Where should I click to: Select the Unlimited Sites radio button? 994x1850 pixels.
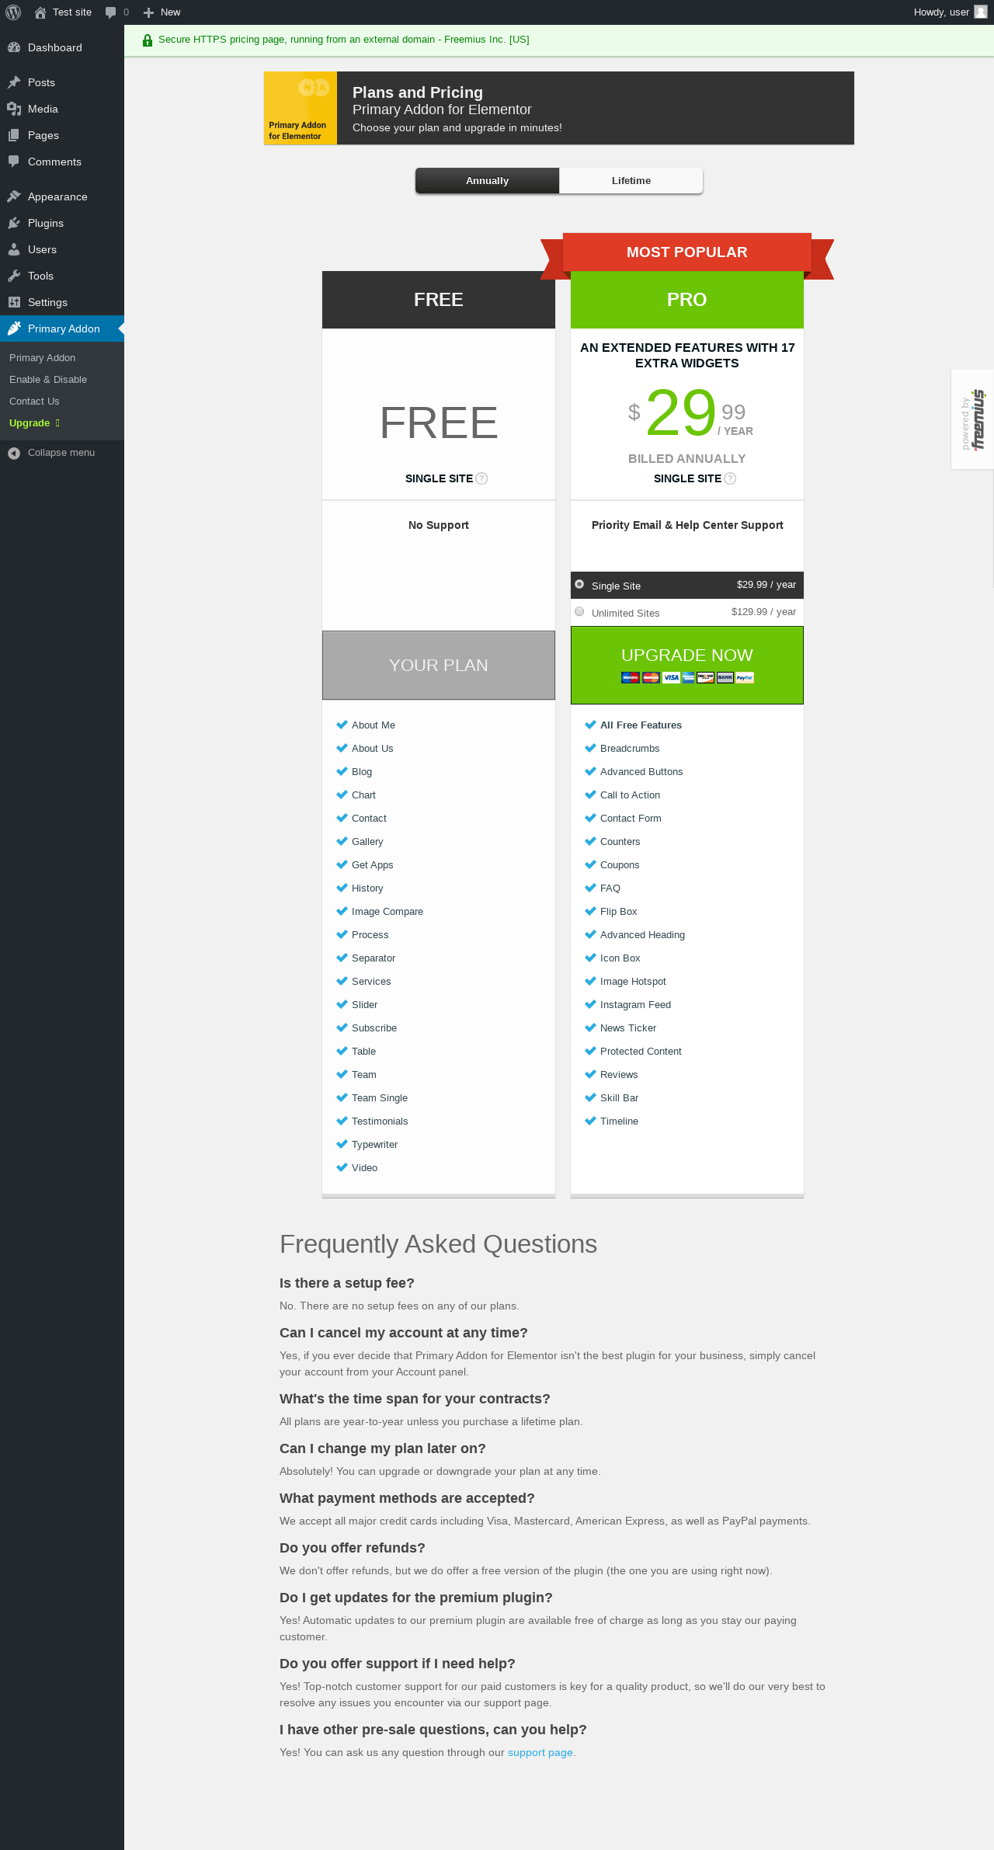point(579,611)
